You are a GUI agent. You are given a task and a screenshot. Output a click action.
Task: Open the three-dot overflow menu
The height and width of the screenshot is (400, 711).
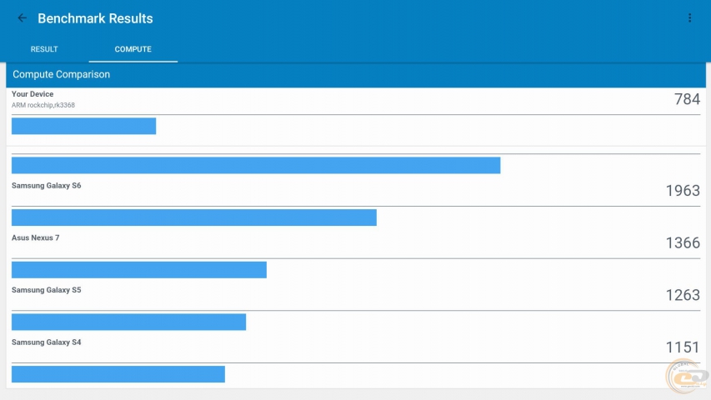click(689, 18)
